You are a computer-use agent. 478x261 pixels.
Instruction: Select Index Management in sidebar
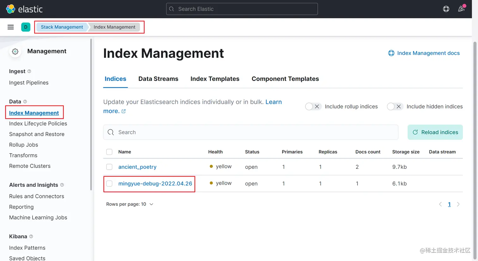point(34,113)
